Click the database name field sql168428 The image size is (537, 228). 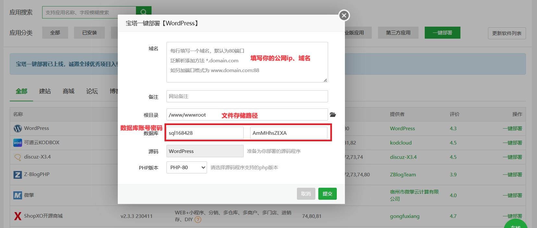click(x=205, y=133)
